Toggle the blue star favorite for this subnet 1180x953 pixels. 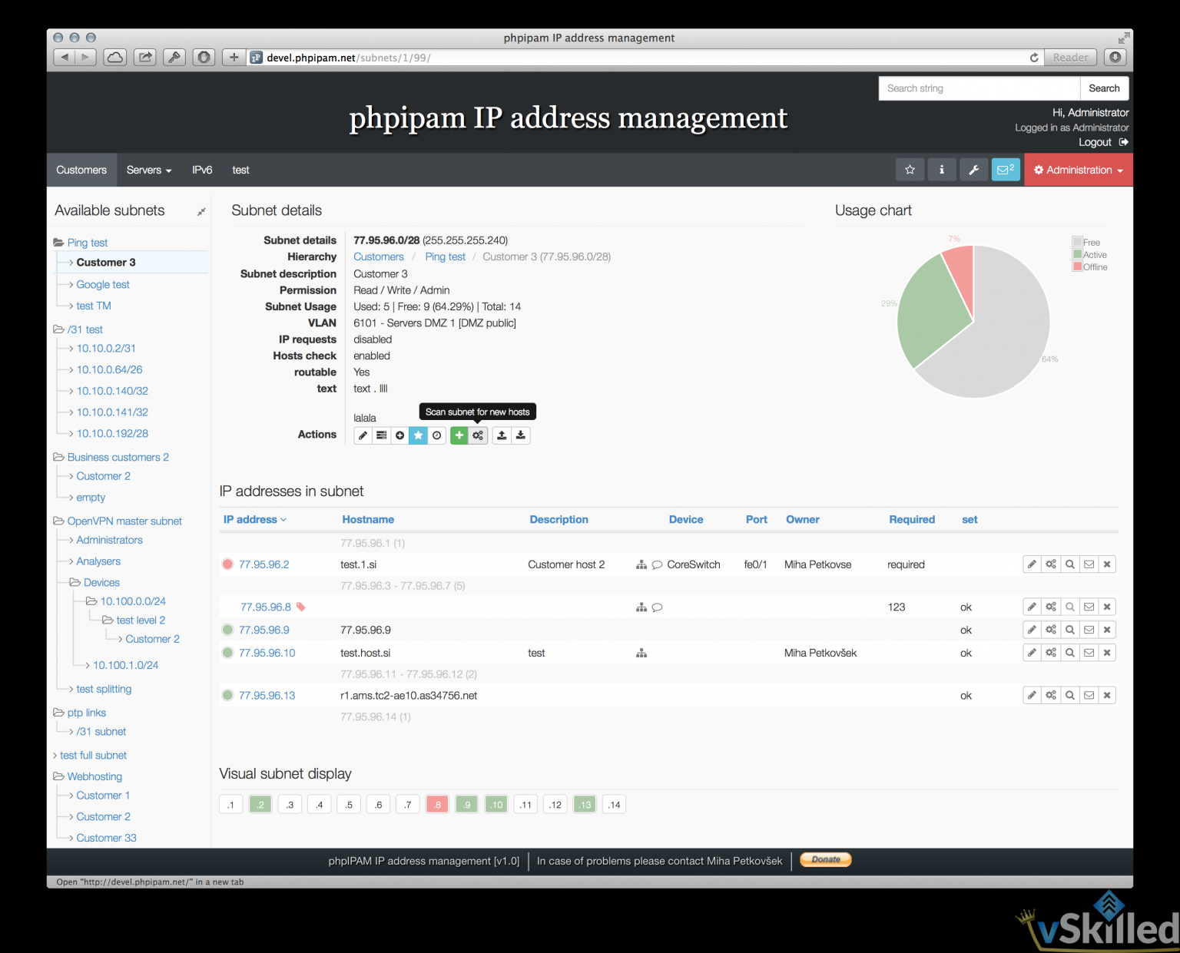point(418,435)
